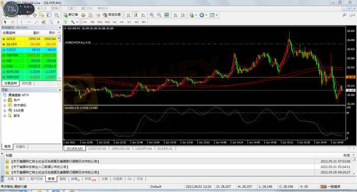Tile chart windows icon

click(167, 15)
